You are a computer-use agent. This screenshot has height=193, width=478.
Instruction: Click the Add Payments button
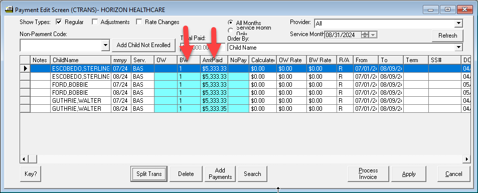point(220,174)
